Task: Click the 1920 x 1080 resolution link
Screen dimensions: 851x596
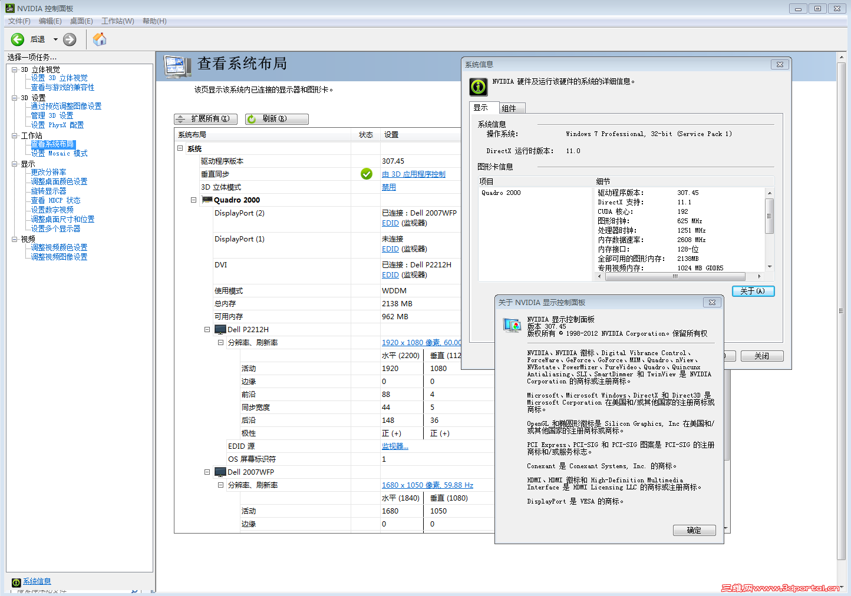Action: click(x=421, y=343)
